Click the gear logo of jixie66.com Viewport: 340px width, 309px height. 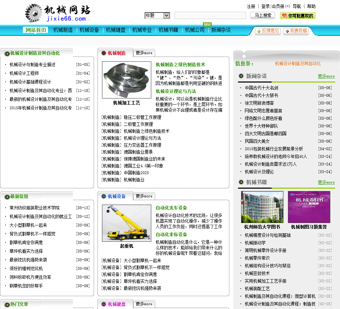(x=34, y=13)
